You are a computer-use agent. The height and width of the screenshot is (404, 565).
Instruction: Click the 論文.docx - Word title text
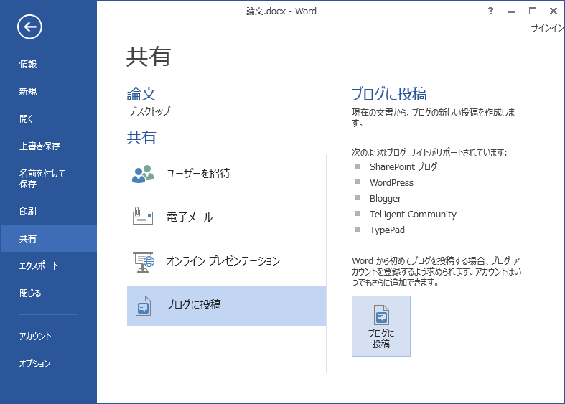tap(281, 11)
